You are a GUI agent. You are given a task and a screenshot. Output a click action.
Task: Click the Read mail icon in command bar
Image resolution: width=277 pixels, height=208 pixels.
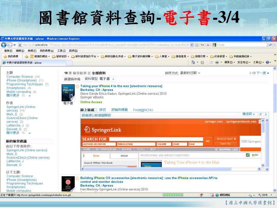click(x=211, y=62)
